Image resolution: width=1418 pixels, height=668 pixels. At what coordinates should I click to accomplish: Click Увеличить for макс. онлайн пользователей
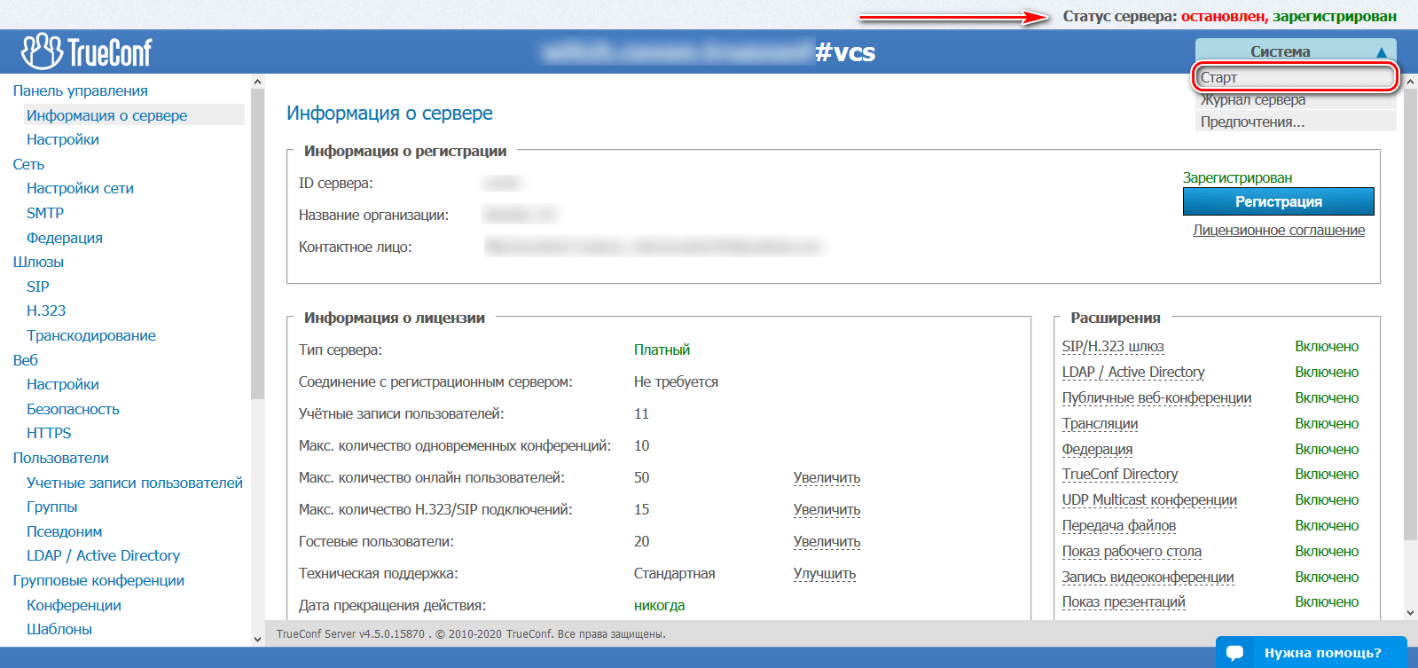coord(827,477)
